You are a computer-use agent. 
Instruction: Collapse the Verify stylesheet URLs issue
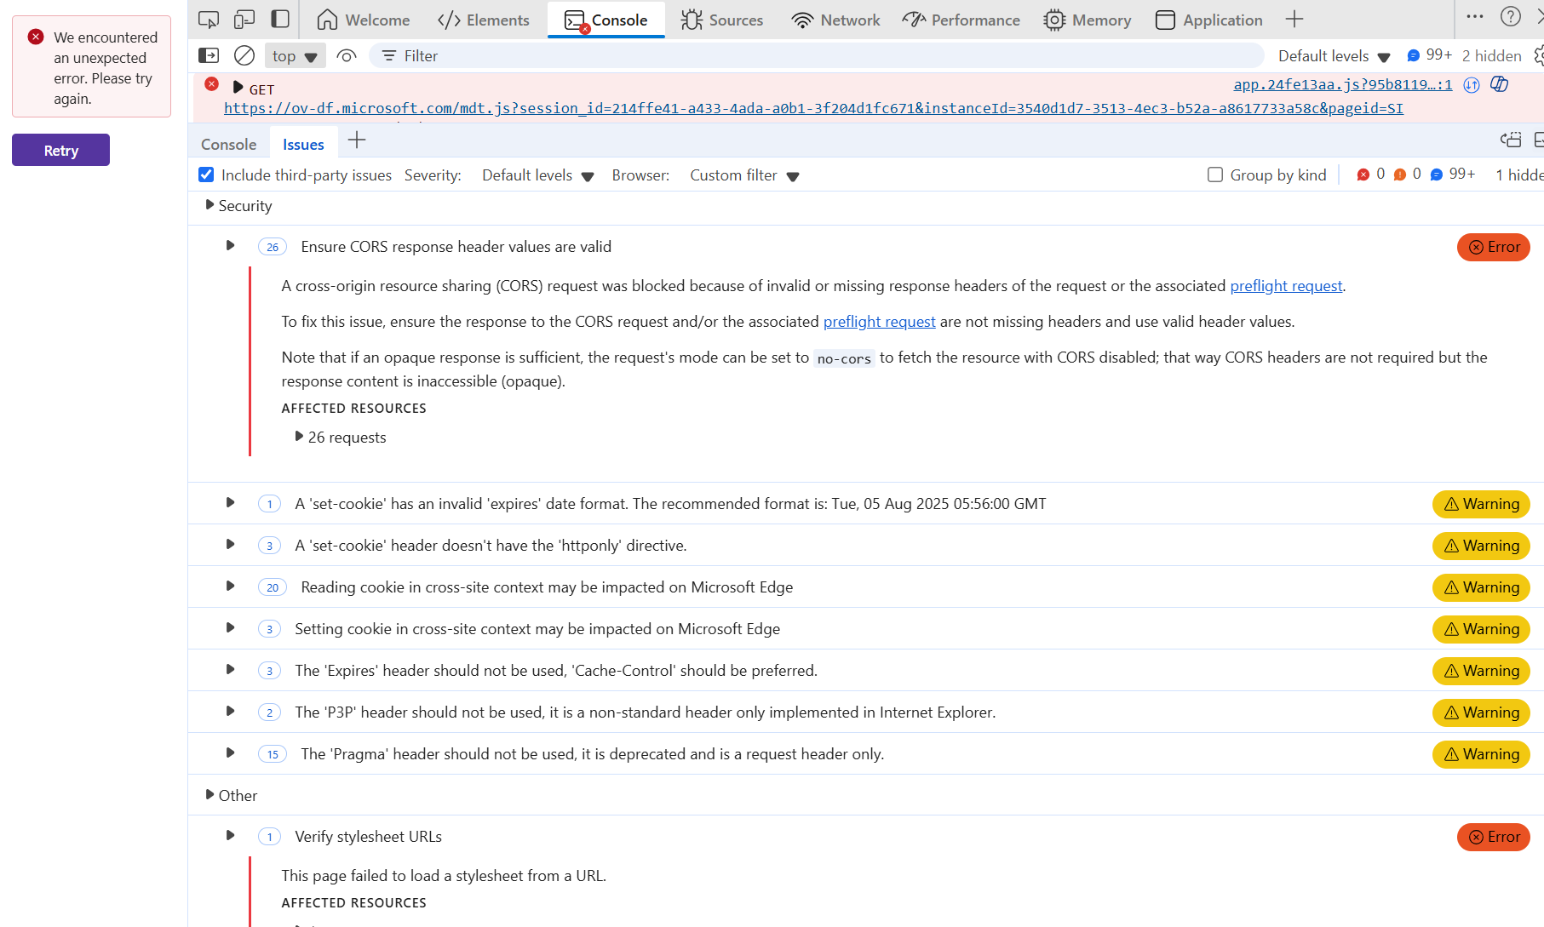click(230, 835)
